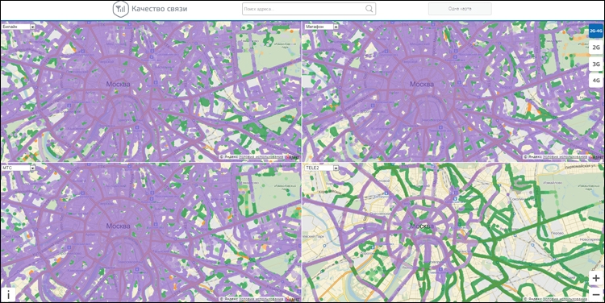Image resolution: width=605 pixels, height=303 pixels.
Task: Zoom in with the plus button
Action: click(596, 278)
